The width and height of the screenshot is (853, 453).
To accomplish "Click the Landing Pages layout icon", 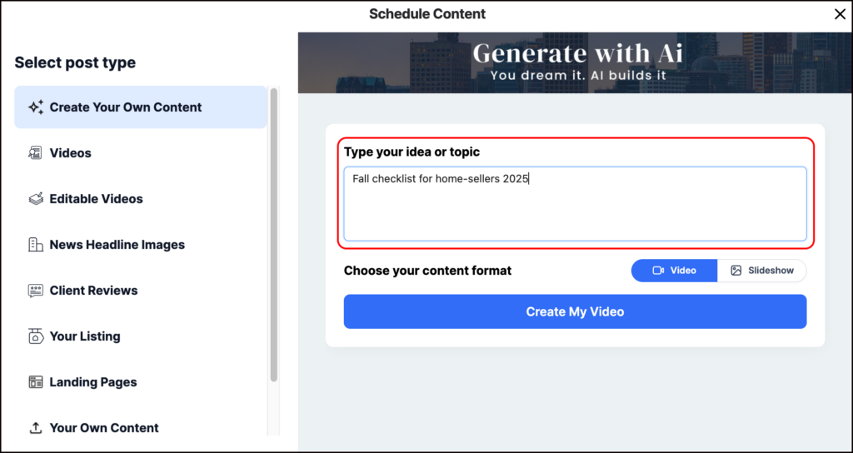I will click(x=36, y=382).
